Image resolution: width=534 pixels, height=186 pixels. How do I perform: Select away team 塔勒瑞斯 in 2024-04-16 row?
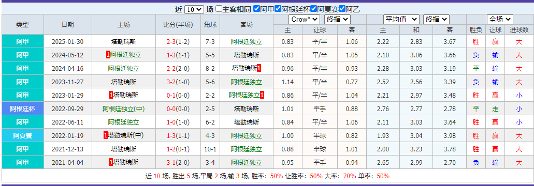click(x=244, y=68)
